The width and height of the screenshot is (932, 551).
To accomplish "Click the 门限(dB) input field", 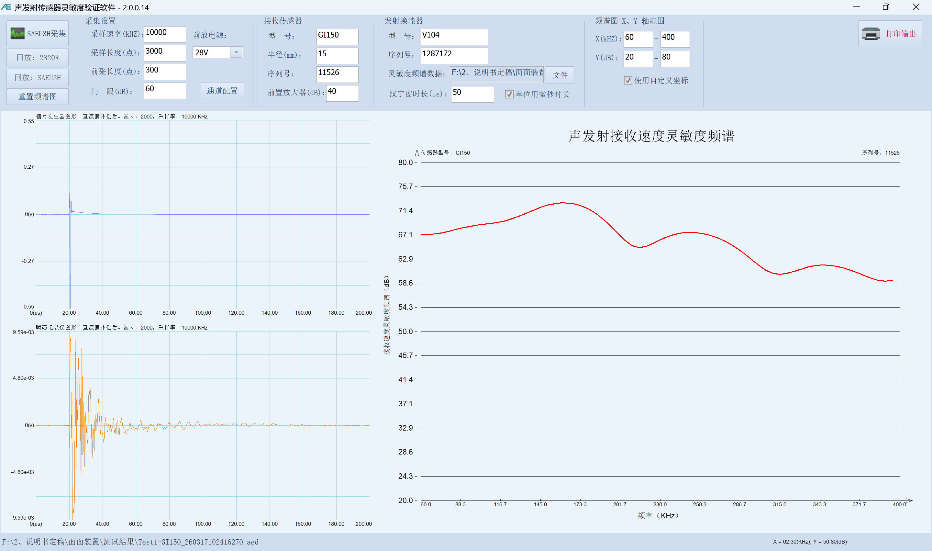I will (164, 91).
